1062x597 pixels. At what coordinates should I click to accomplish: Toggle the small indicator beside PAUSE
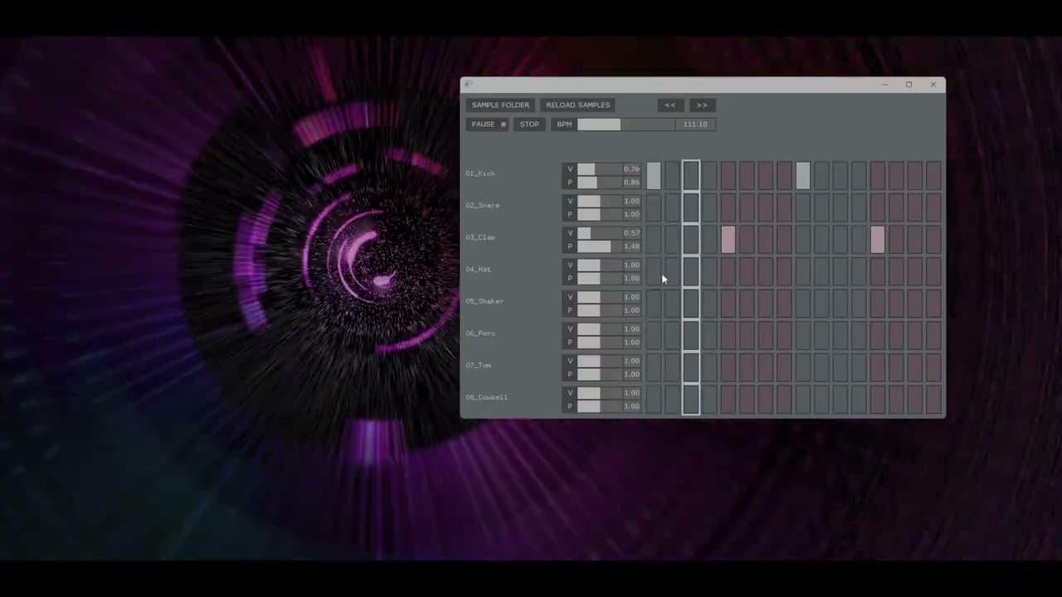coord(503,124)
